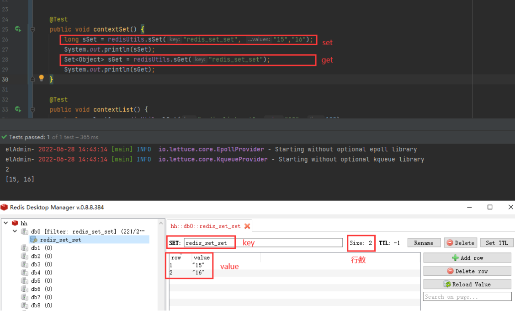Click the row column header
The width and height of the screenshot is (515, 311).
176,258
